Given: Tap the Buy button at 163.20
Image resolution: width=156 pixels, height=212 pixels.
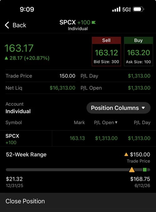Looking at the screenshot, I should click(139, 51).
